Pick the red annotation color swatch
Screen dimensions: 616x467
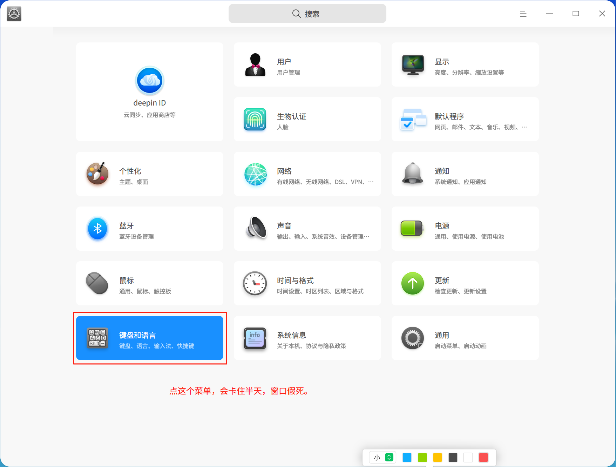[x=483, y=458]
